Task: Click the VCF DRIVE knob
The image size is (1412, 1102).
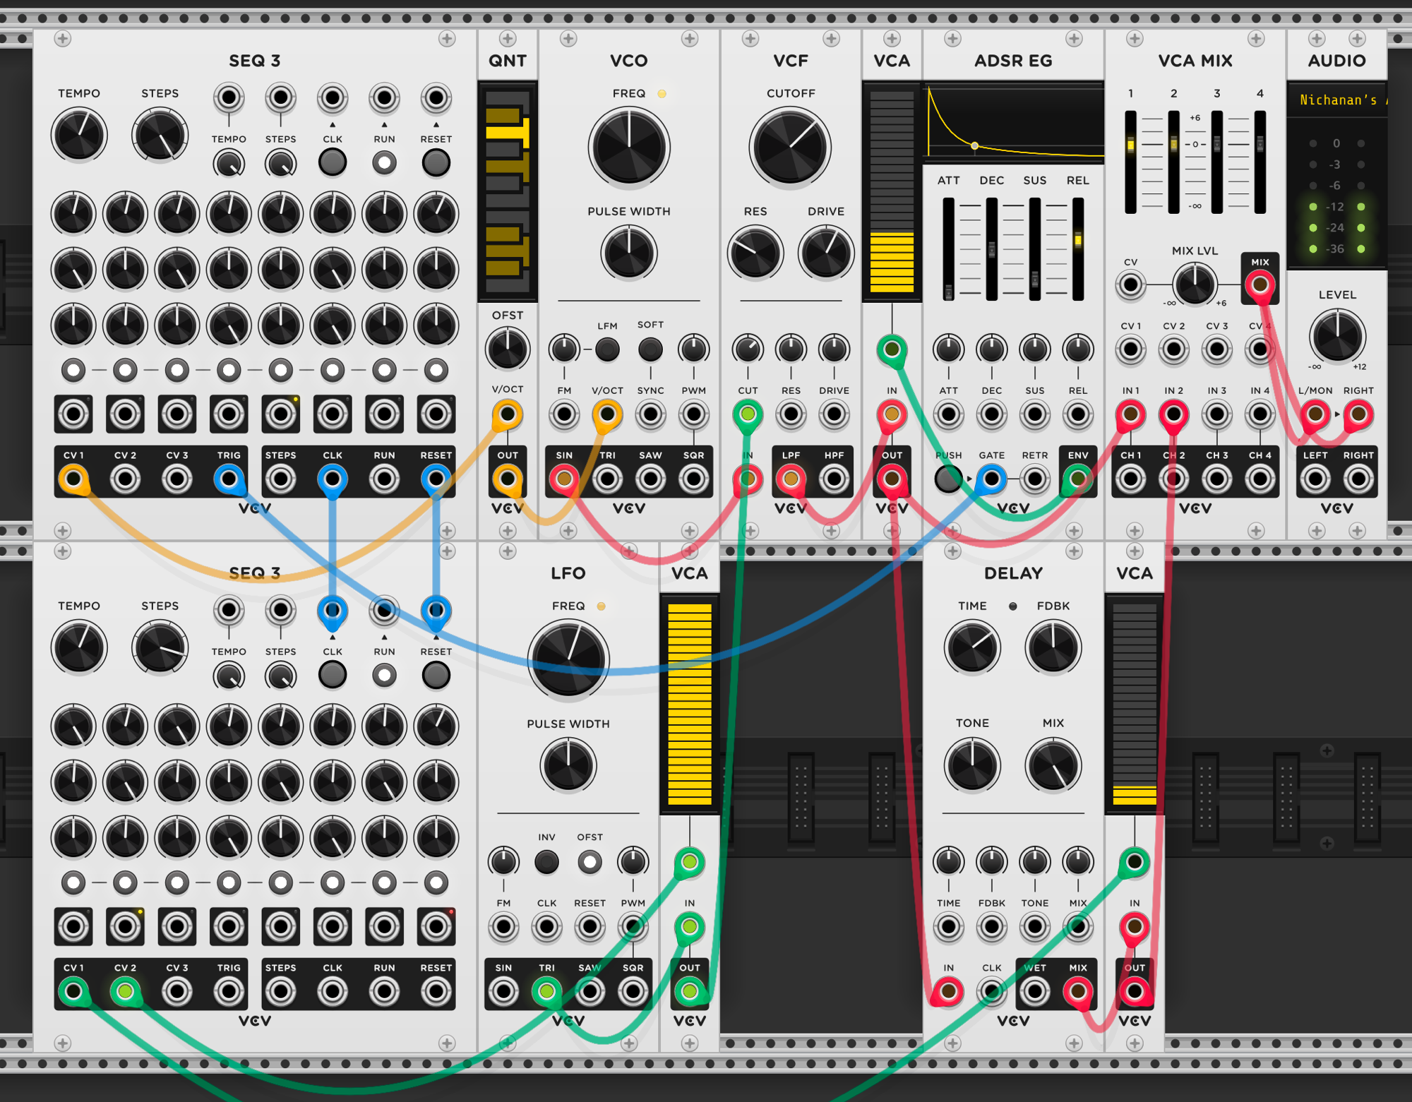Action: point(825,252)
